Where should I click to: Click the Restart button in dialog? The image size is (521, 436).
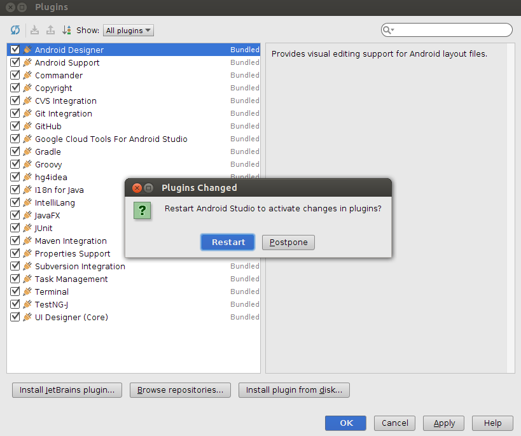point(228,242)
